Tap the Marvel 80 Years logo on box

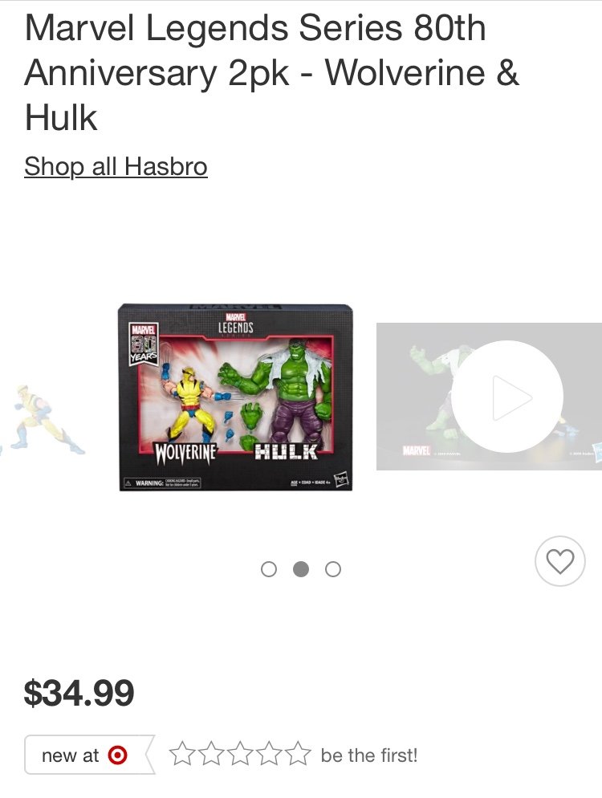(144, 344)
